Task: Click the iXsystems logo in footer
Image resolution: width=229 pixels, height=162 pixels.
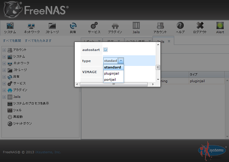Action: (x=212, y=150)
